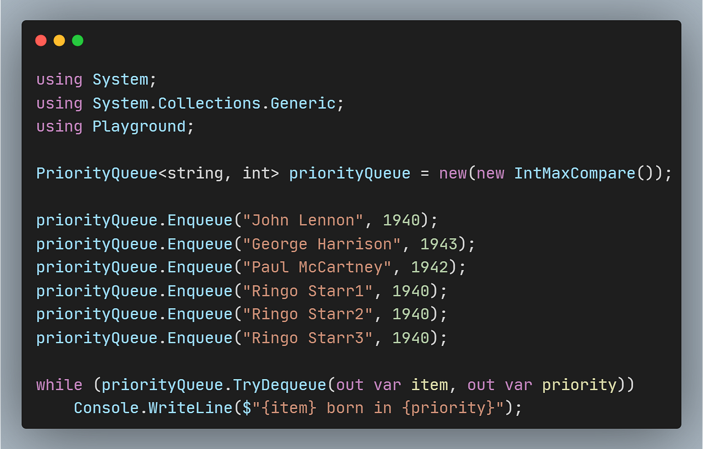
Task: Click the System.Collections.Generic using directive
Action: 190,103
